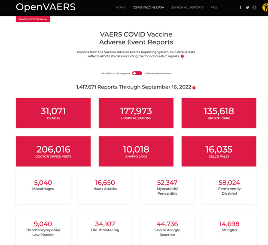
Task: Select the 44,736 Severe Allergic Reaction card
Action: pos(167,228)
